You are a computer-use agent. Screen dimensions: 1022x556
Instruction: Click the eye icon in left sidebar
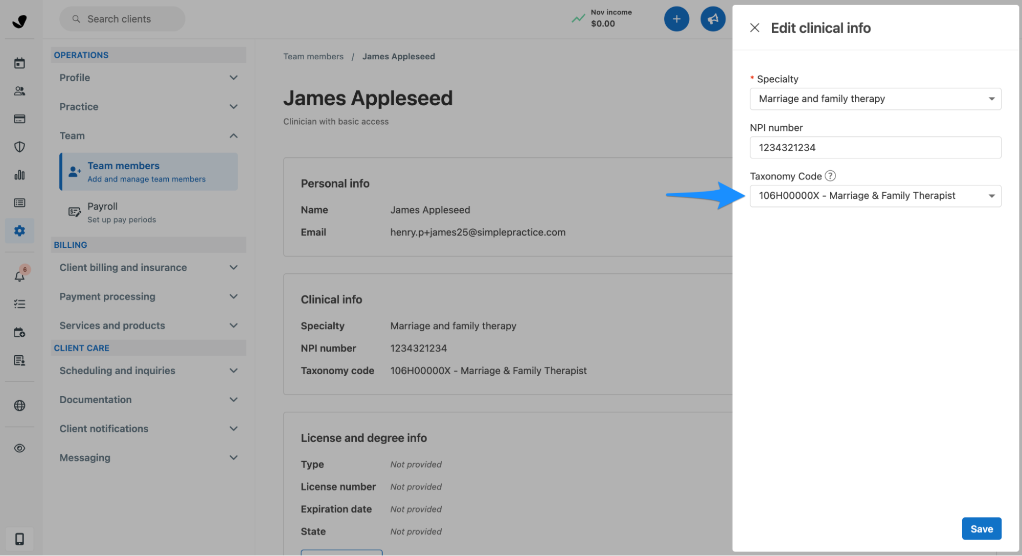19,448
